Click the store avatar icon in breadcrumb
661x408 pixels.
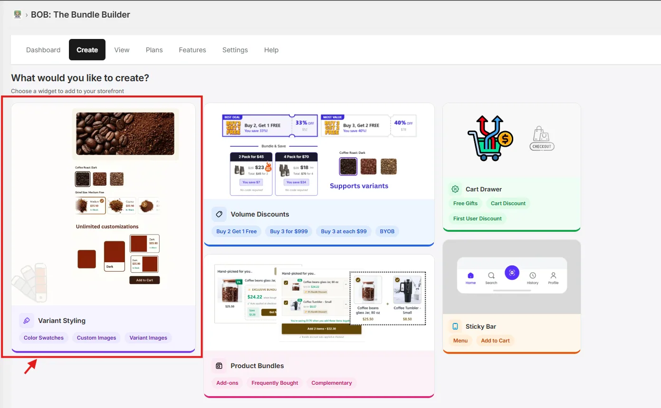click(x=18, y=15)
